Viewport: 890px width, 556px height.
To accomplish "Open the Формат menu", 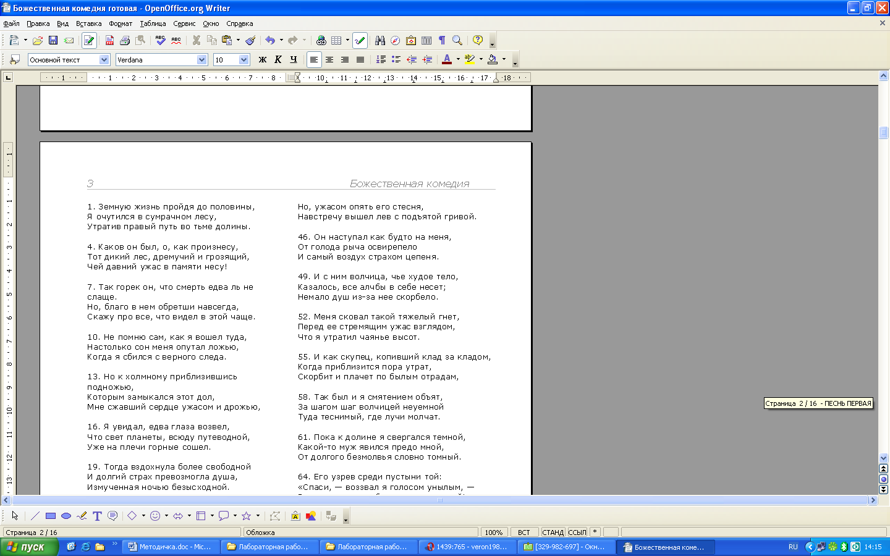I will pos(121,23).
